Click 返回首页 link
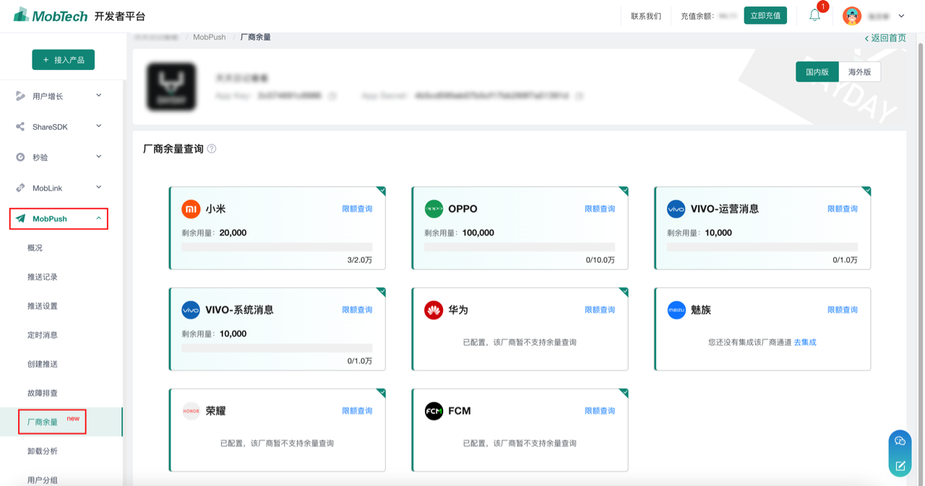 coord(885,38)
